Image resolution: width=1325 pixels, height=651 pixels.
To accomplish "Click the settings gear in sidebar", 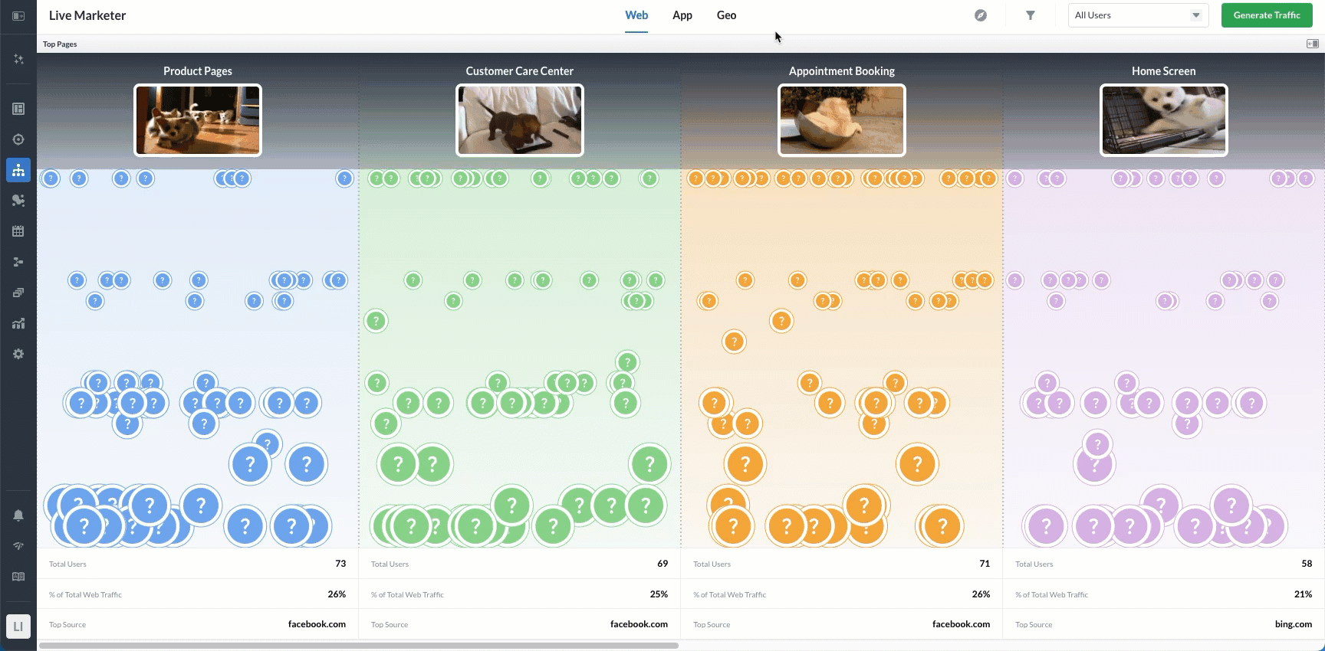I will tap(18, 354).
